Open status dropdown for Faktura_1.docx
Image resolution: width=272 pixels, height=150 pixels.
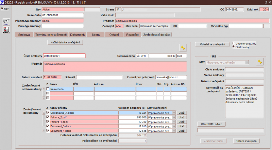pos(174,122)
